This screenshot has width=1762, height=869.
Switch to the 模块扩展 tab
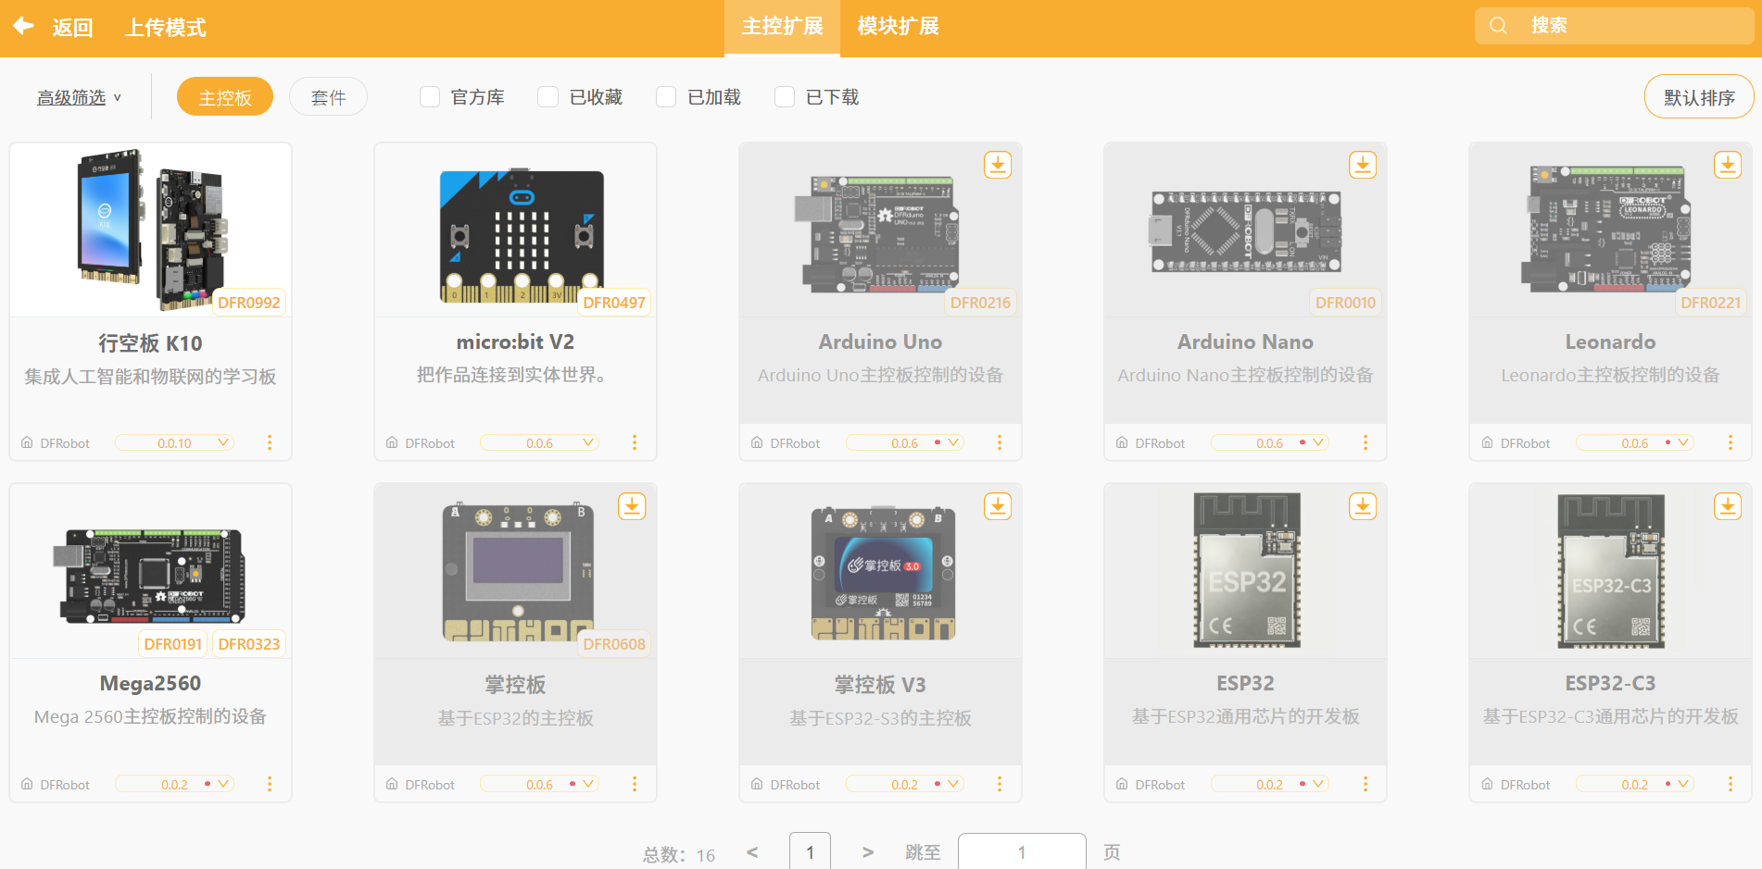898,27
